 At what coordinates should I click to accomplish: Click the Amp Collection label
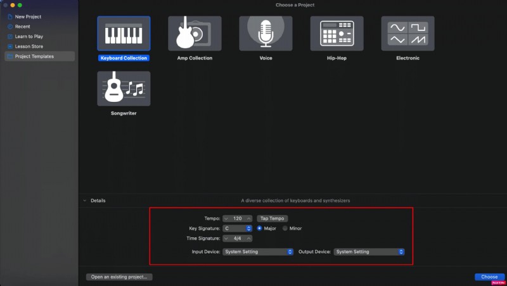coord(195,58)
